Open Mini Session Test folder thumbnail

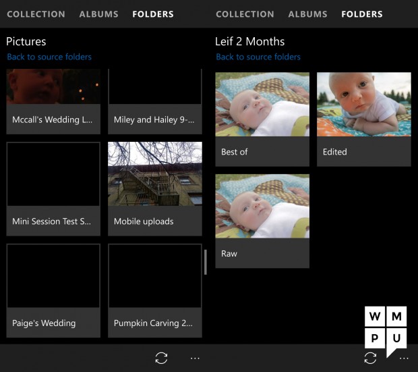(53, 174)
